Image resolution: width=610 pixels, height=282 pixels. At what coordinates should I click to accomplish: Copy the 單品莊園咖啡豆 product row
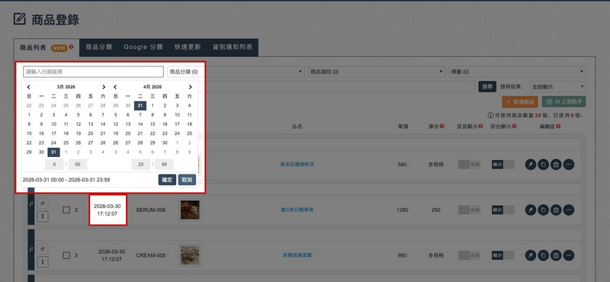543,165
